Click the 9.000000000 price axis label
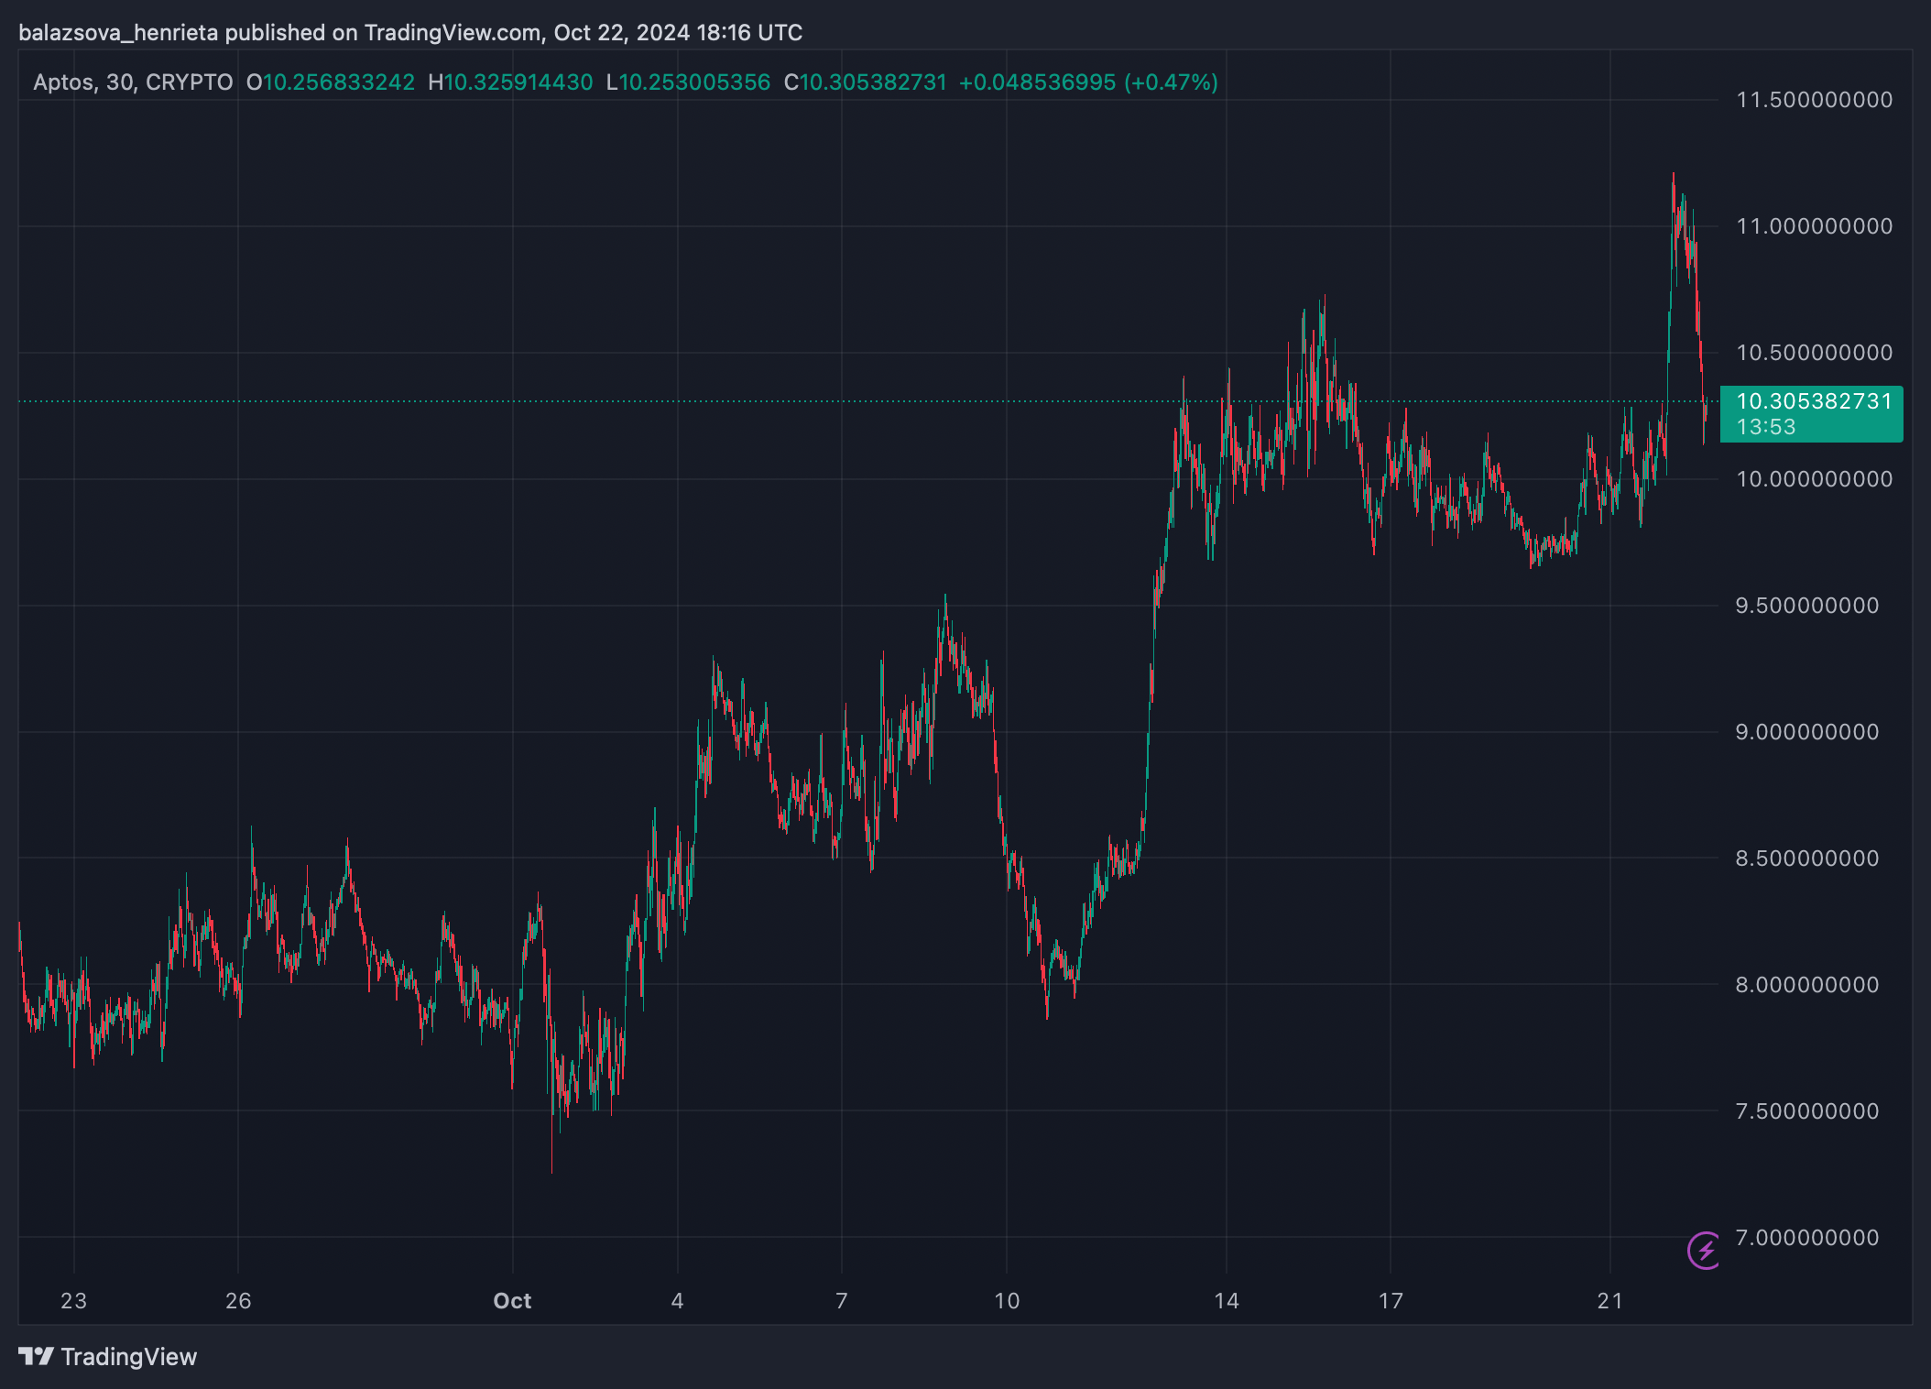Image resolution: width=1931 pixels, height=1389 pixels. (x=1806, y=732)
